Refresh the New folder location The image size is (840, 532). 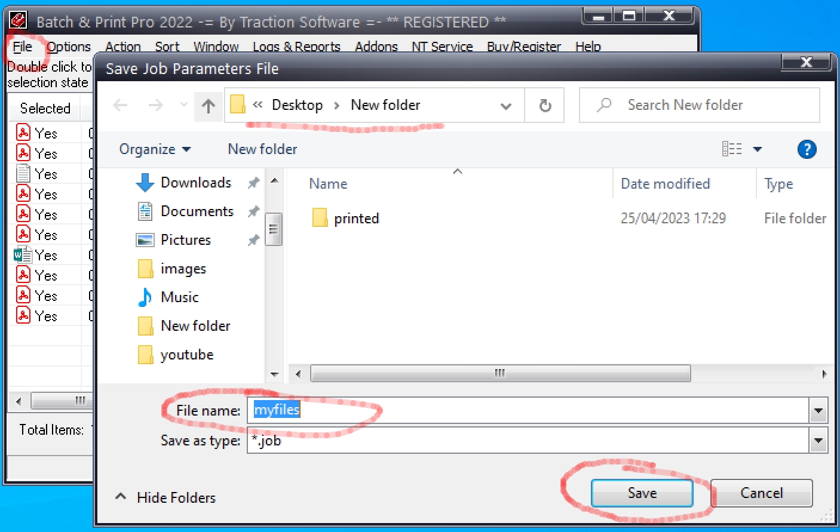tap(545, 106)
